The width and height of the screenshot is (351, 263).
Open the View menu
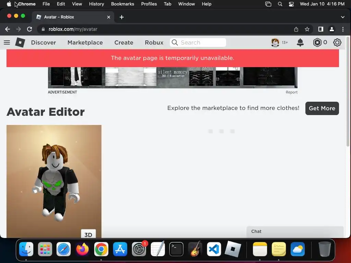(x=77, y=4)
